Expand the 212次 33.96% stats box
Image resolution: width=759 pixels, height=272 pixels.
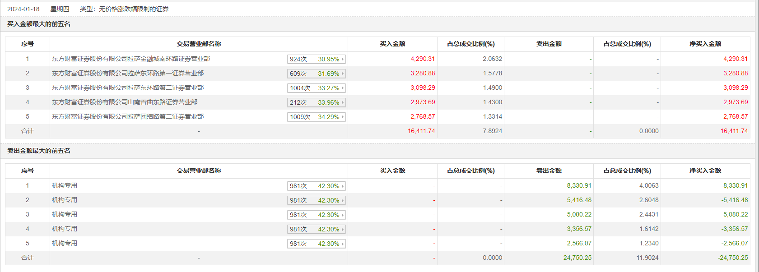317,102
